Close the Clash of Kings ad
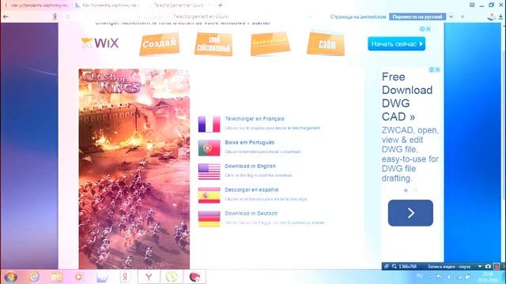This screenshot has width=506, height=284. [187, 72]
